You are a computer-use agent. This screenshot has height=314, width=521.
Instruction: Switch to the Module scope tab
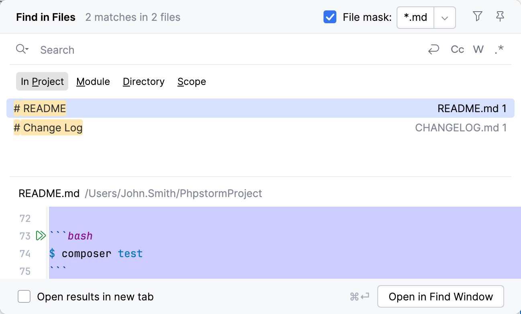click(93, 81)
